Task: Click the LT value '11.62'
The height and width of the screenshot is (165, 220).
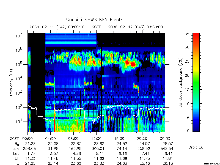Action: coord(99,159)
